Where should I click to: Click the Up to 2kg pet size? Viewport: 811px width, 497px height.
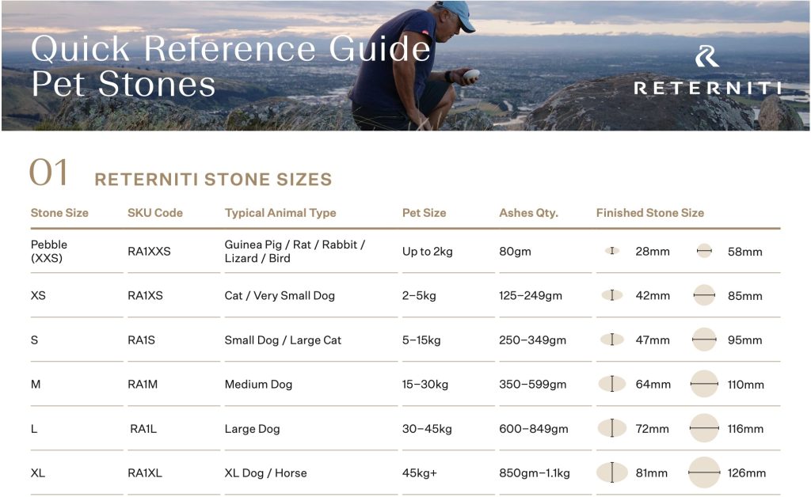point(427,252)
